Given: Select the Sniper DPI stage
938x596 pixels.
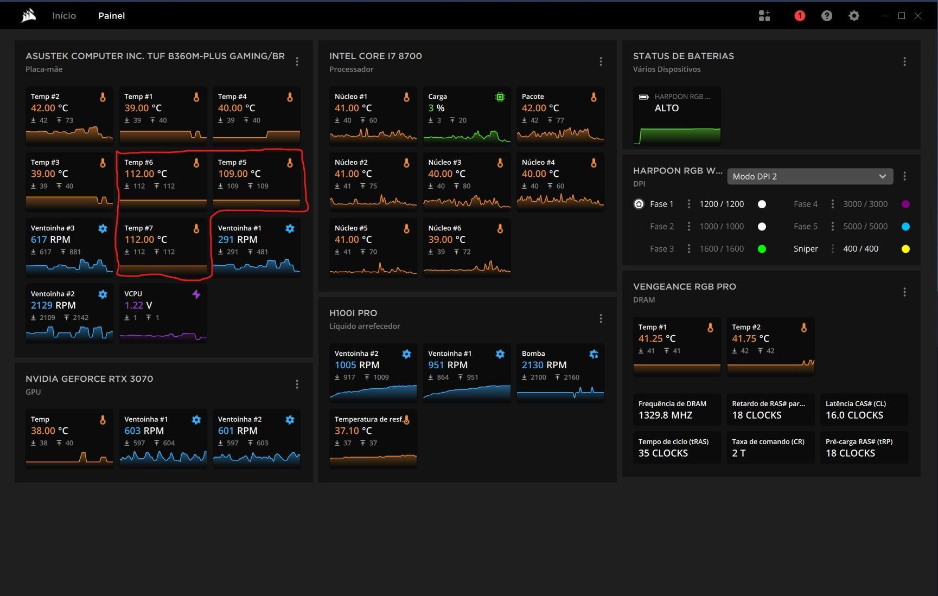Looking at the screenshot, I should click(806, 248).
